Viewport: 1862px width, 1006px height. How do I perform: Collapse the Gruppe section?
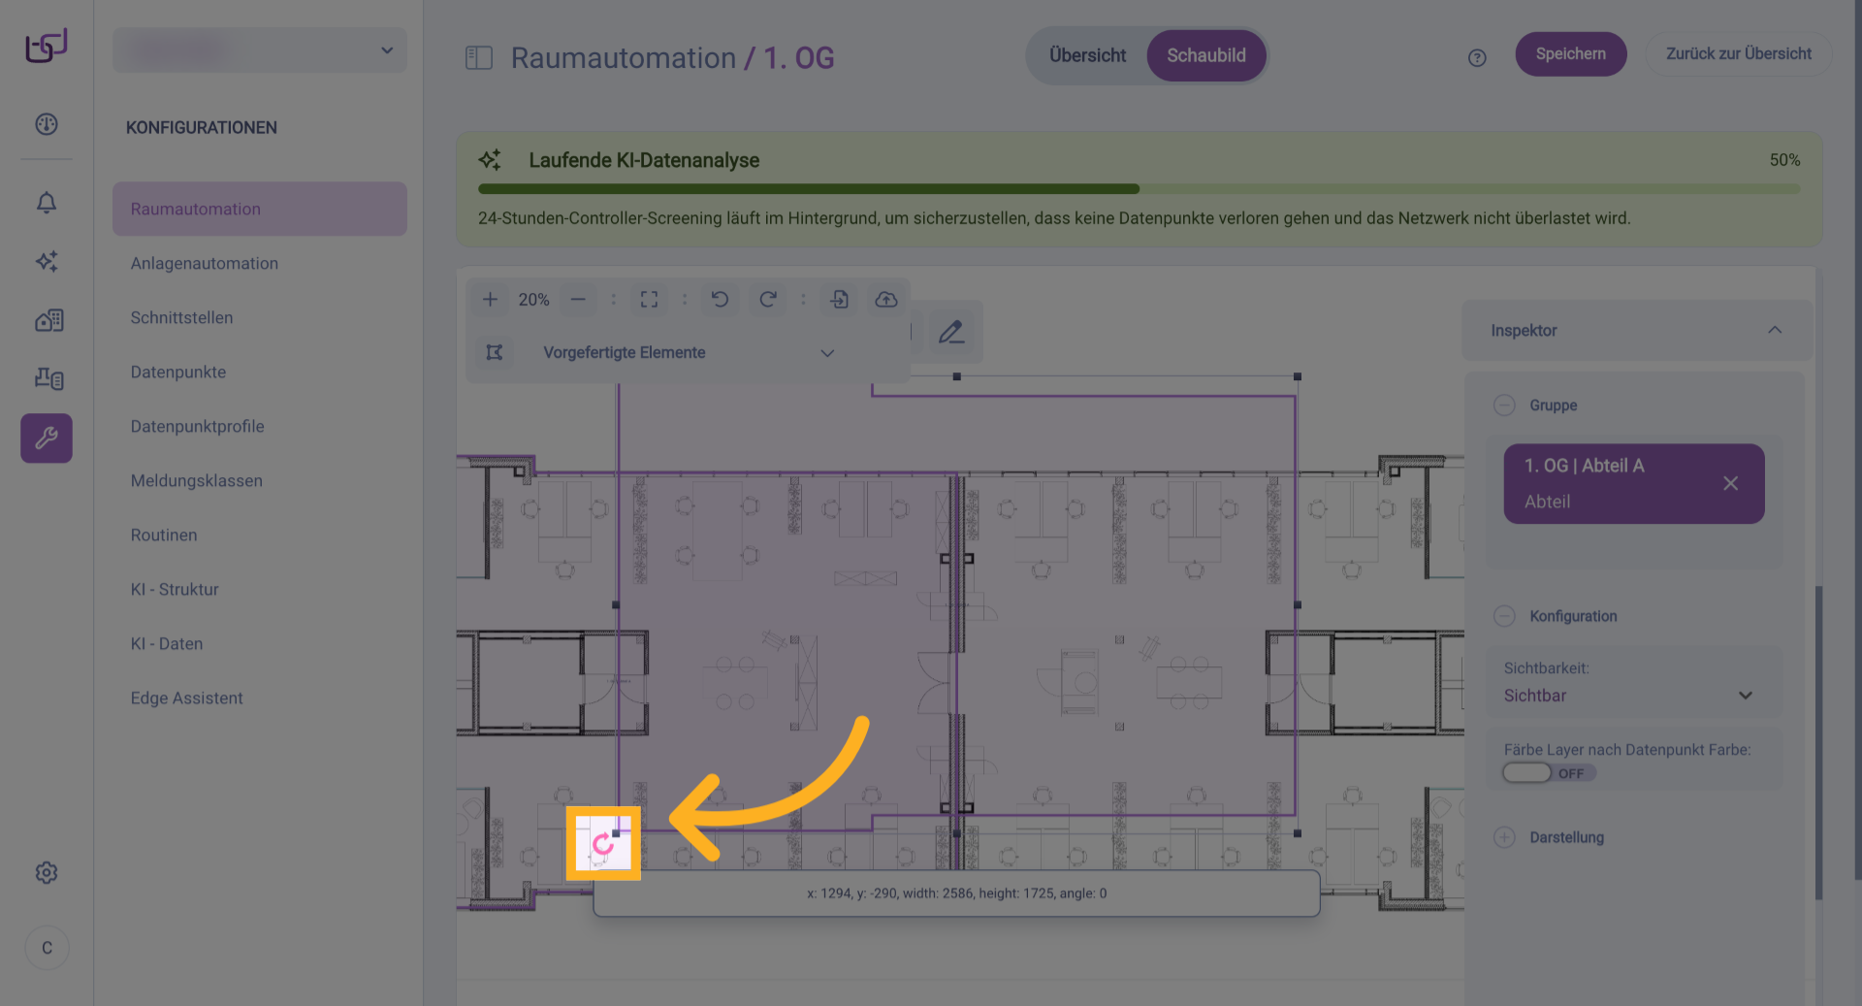click(1504, 406)
